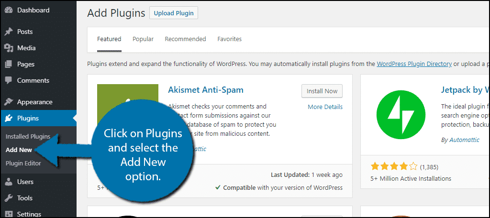Click the Appearance paintbrush icon
Viewport: 490px width, 218px height.
(x=9, y=102)
